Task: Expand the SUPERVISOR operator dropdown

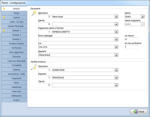Action: click(116, 70)
